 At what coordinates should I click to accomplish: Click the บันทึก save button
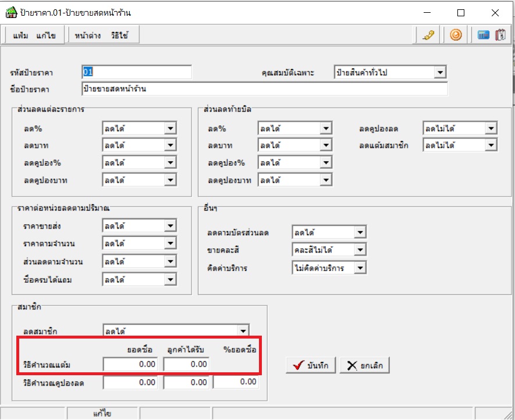click(x=311, y=365)
